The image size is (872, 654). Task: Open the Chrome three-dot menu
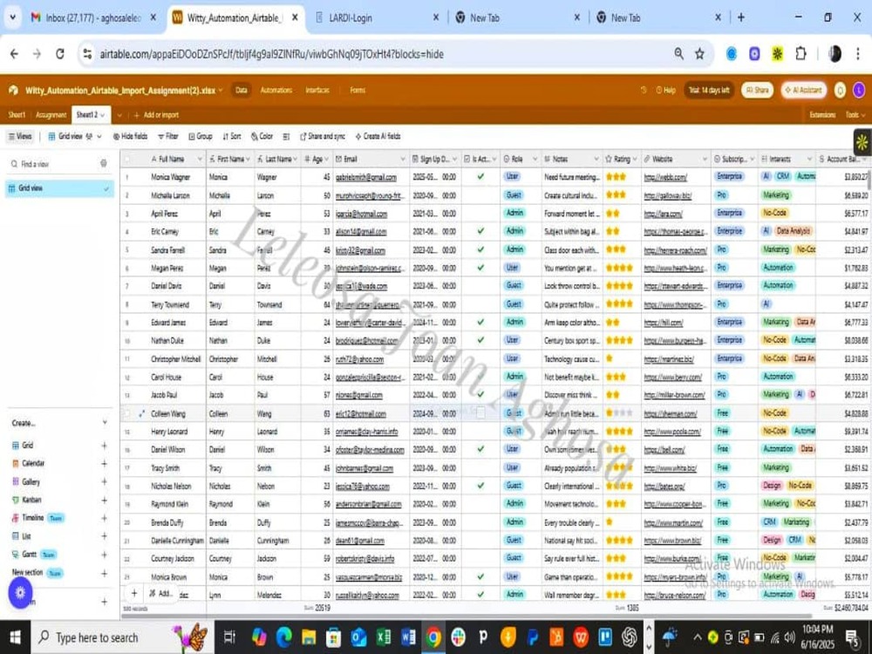click(x=857, y=54)
